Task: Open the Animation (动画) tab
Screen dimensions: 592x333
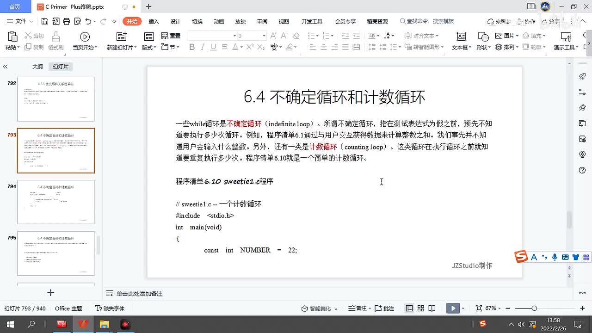Action: tap(219, 21)
